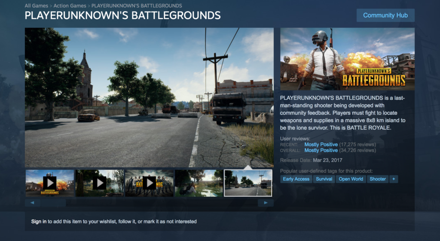This screenshot has height=241, width=440.
Task: Play the third video thumbnail showing squad
Action: click(x=149, y=183)
